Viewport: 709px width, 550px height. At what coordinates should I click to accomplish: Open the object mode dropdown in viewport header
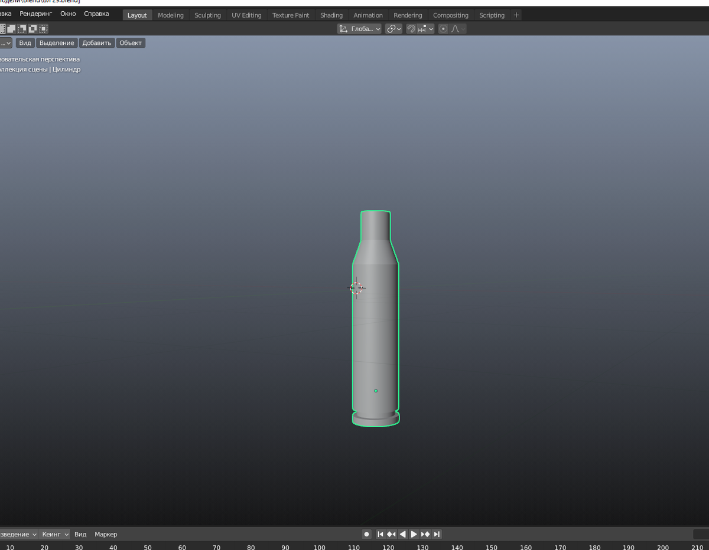coord(6,42)
